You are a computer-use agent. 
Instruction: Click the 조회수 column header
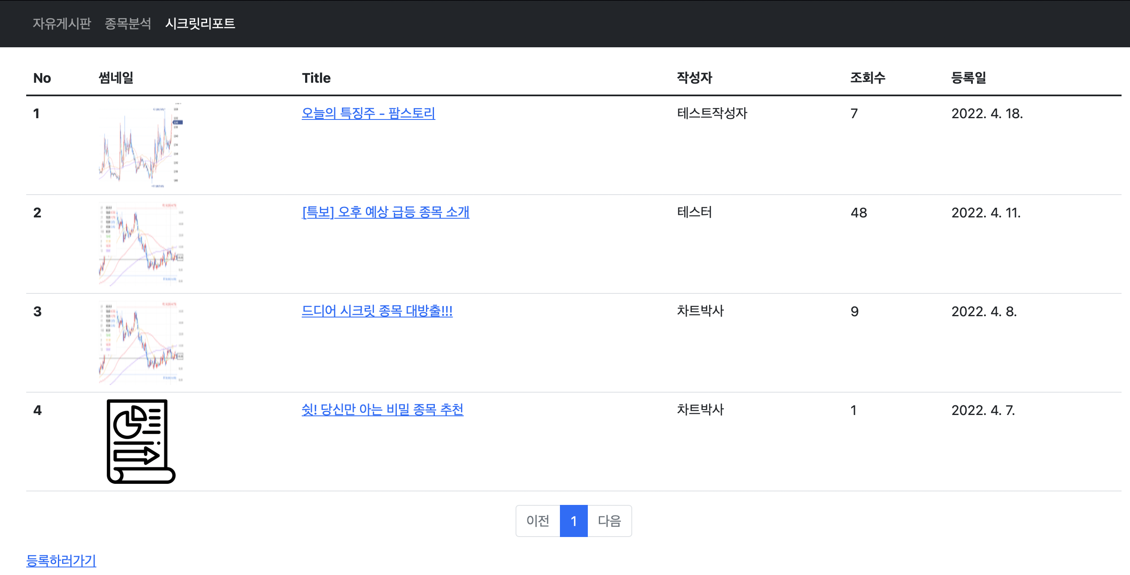point(867,78)
